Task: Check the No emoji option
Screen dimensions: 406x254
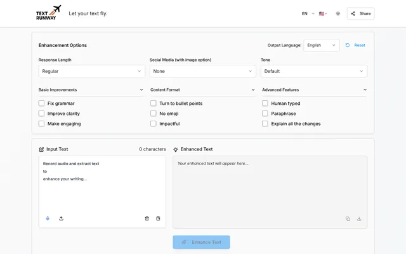Action: pos(154,114)
